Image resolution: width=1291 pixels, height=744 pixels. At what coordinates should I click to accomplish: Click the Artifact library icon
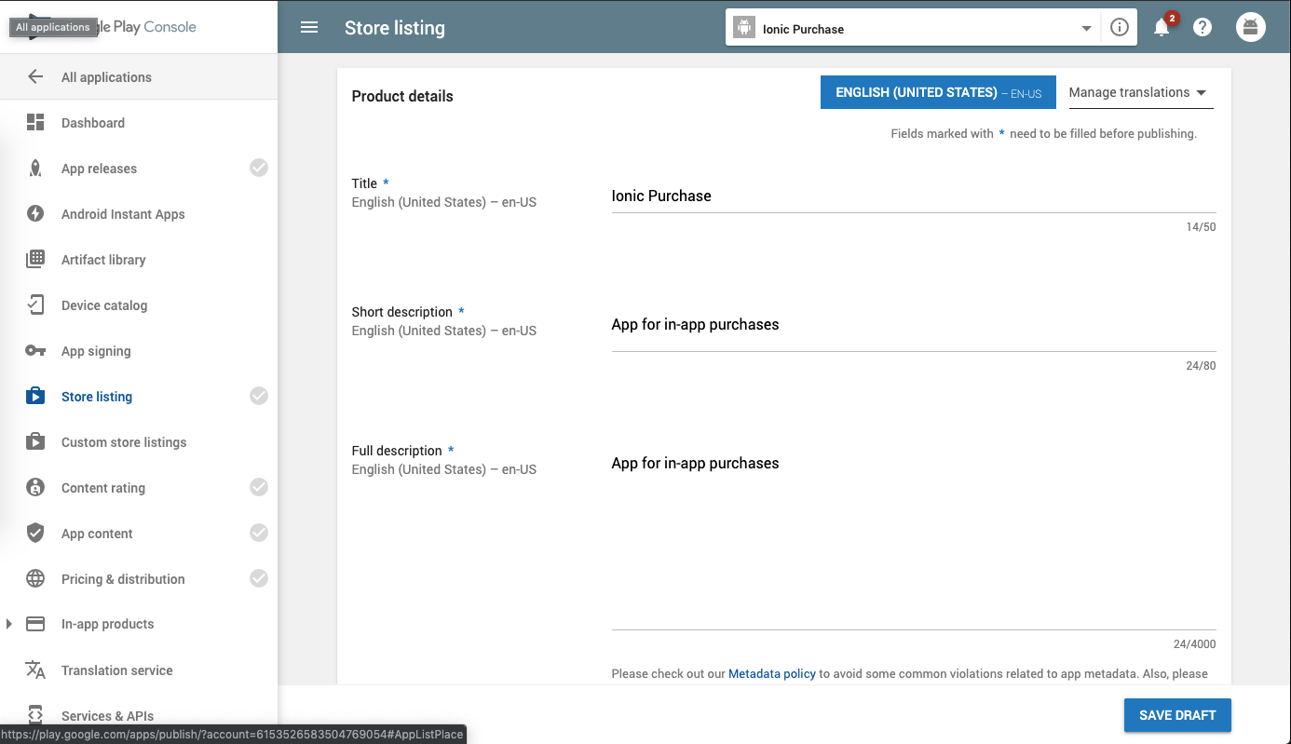35,260
